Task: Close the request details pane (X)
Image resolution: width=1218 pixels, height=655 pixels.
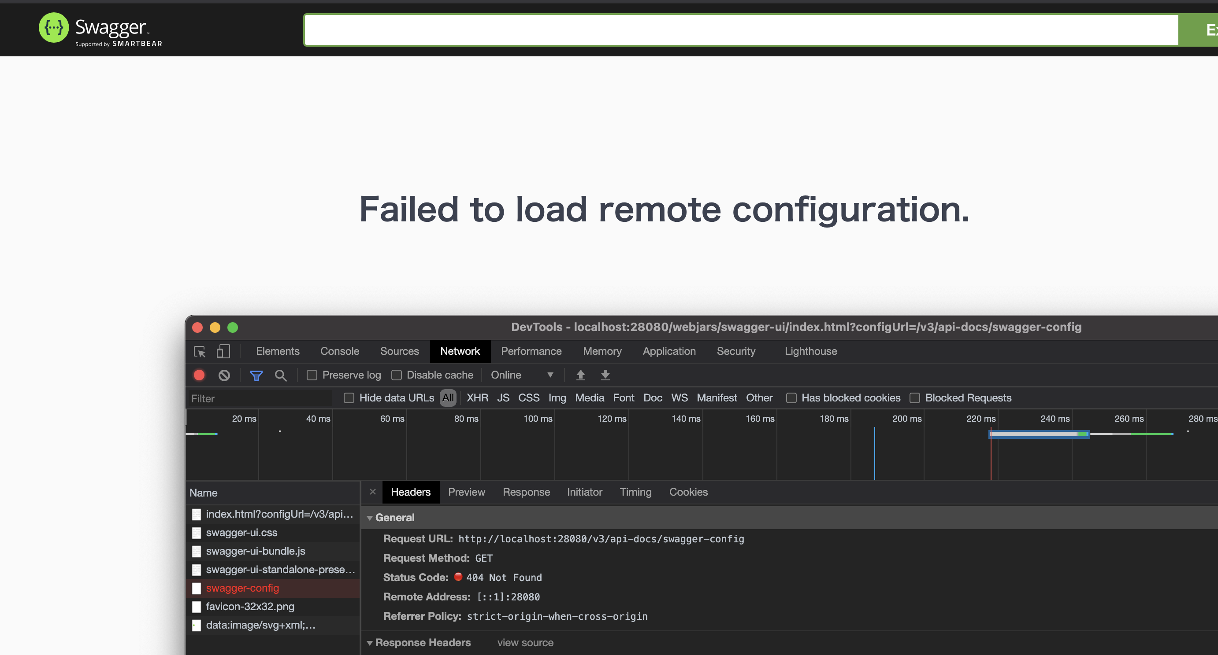Action: tap(373, 492)
